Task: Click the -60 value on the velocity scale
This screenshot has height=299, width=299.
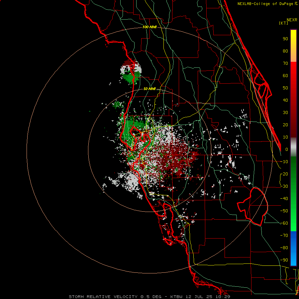Action: click(284, 223)
